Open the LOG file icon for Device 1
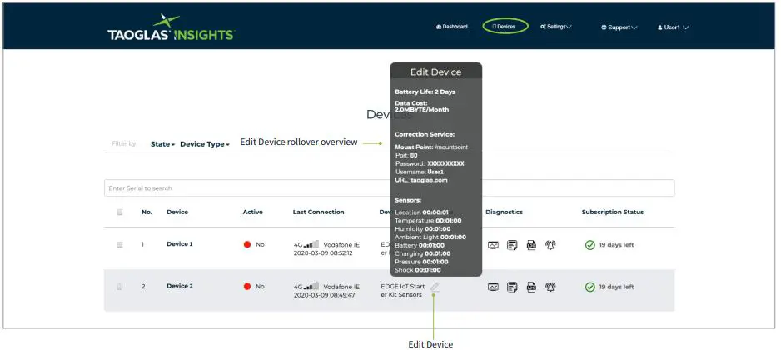This screenshot has width=781, height=350. coord(531,245)
